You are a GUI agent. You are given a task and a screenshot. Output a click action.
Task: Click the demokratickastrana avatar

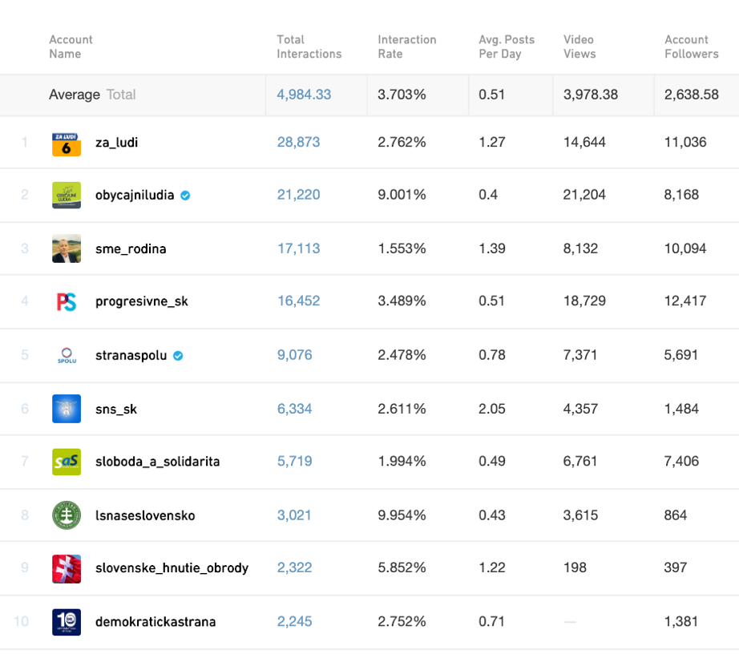pyautogui.click(x=66, y=622)
